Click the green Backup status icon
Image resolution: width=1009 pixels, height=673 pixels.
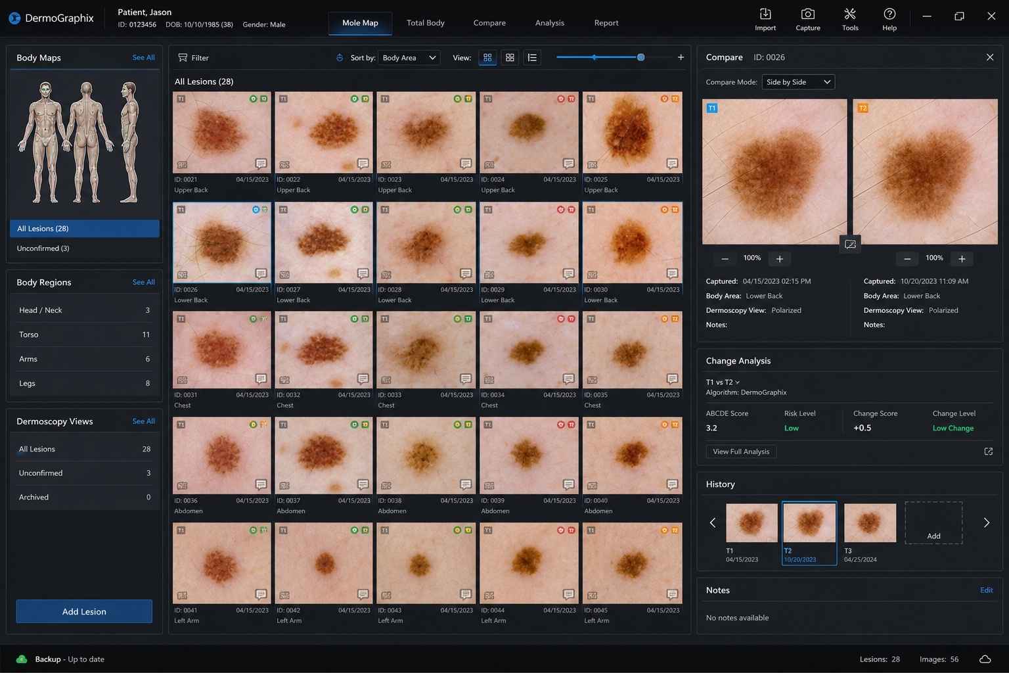click(x=22, y=659)
